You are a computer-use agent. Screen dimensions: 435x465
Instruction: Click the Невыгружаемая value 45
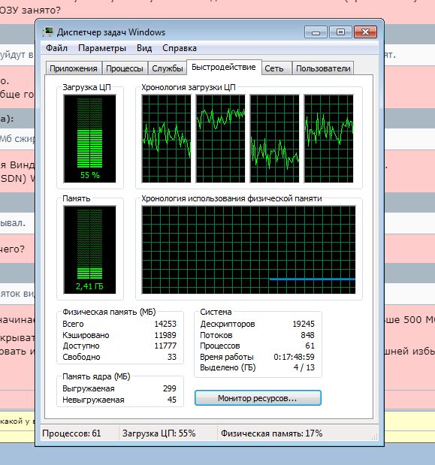172,400
